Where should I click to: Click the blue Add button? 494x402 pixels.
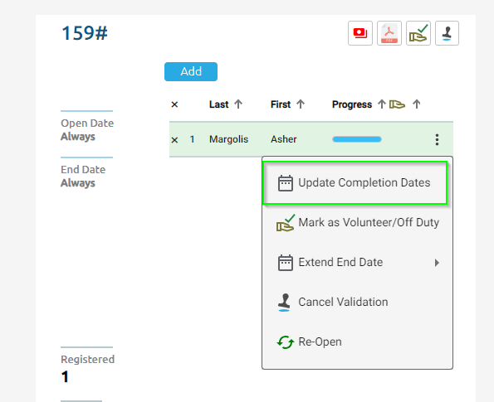(x=191, y=72)
